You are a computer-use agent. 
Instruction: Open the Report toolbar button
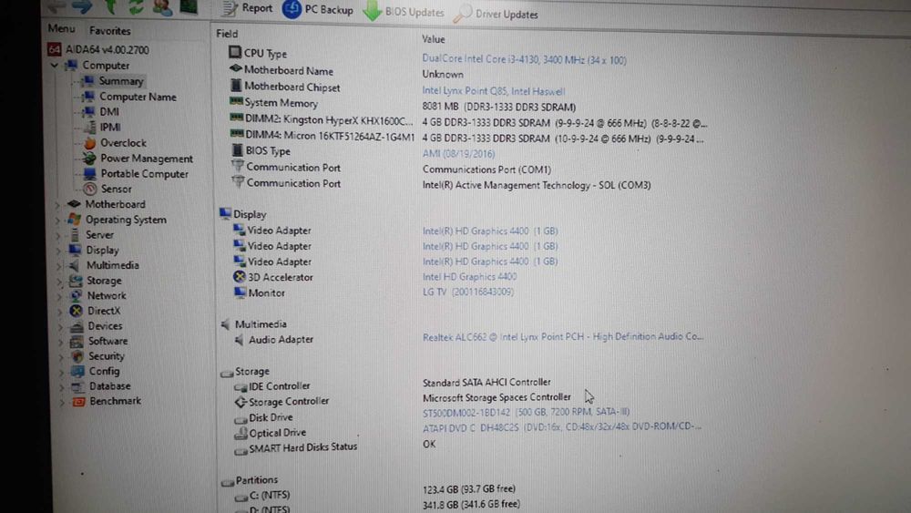click(248, 7)
